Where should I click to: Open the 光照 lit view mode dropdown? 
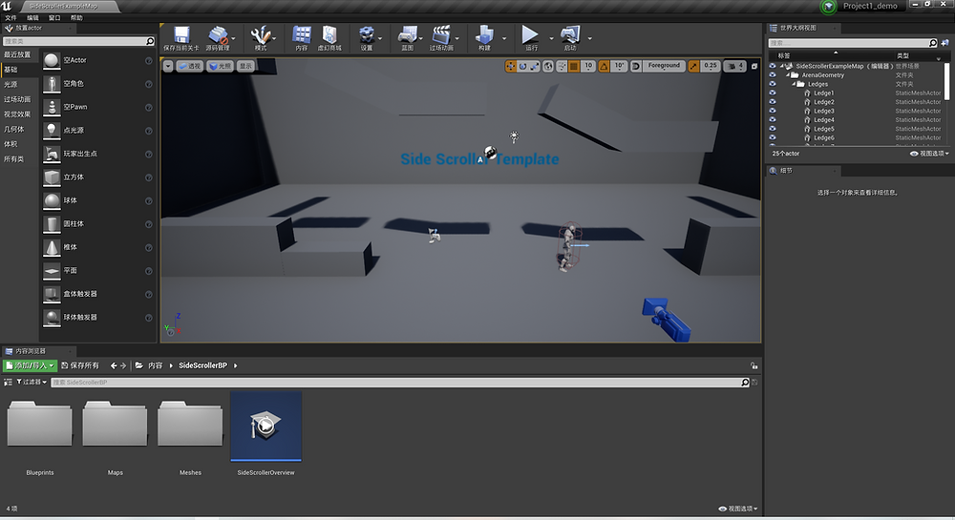(220, 66)
